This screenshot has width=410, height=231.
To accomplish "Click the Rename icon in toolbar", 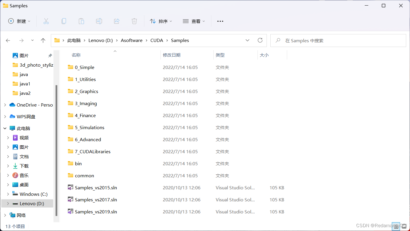I will click(99, 21).
